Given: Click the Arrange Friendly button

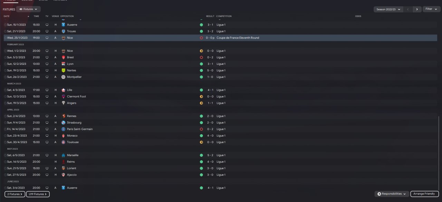Looking at the screenshot, I should pyautogui.click(x=424, y=194).
